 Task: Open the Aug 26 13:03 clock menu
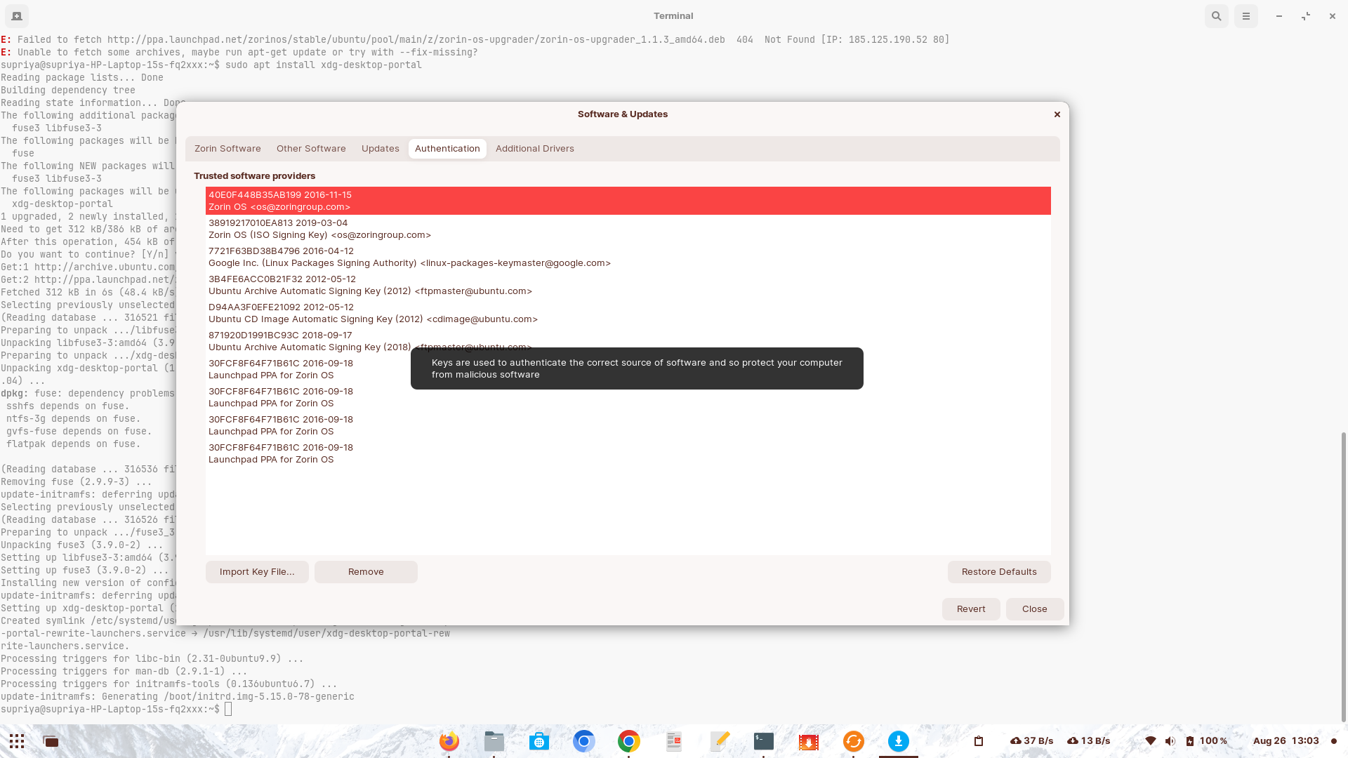[x=1286, y=741]
